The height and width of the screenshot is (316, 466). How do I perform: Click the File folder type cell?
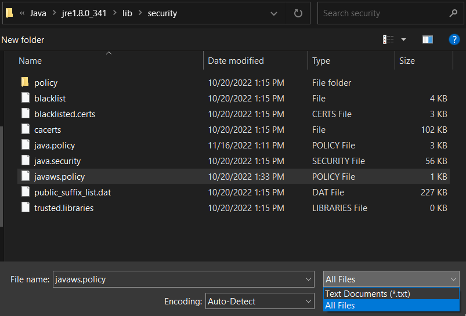[332, 83]
